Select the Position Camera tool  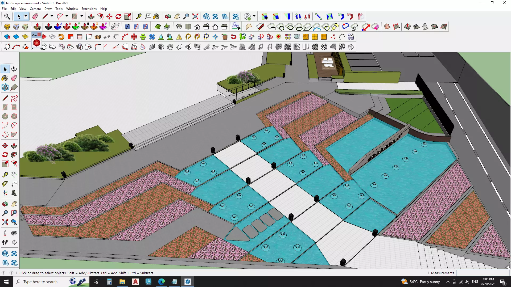point(5,233)
